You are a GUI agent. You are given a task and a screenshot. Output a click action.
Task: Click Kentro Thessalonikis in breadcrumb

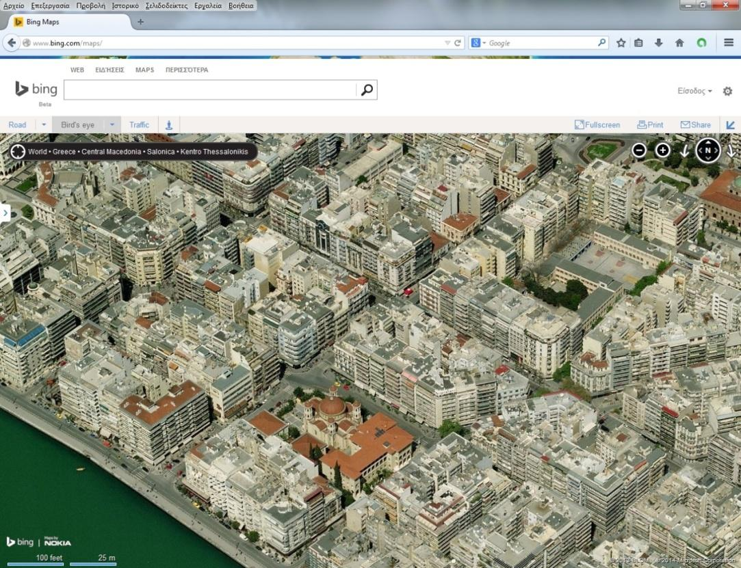pos(214,152)
